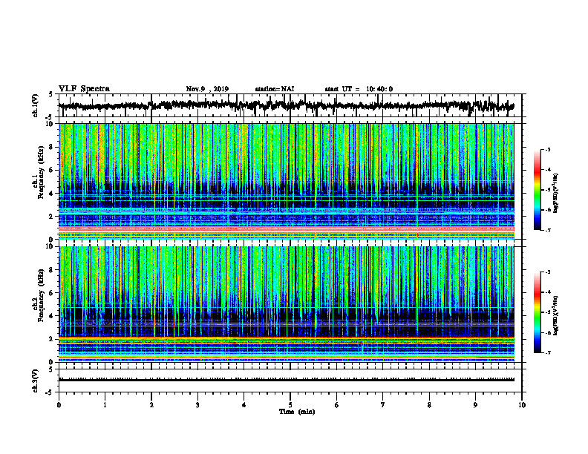Click the "ch.1(V)" axis label
The width and height of the screenshot is (588, 454).
point(36,105)
